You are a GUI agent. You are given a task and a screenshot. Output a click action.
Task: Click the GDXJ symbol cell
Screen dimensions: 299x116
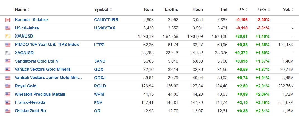point(100,78)
